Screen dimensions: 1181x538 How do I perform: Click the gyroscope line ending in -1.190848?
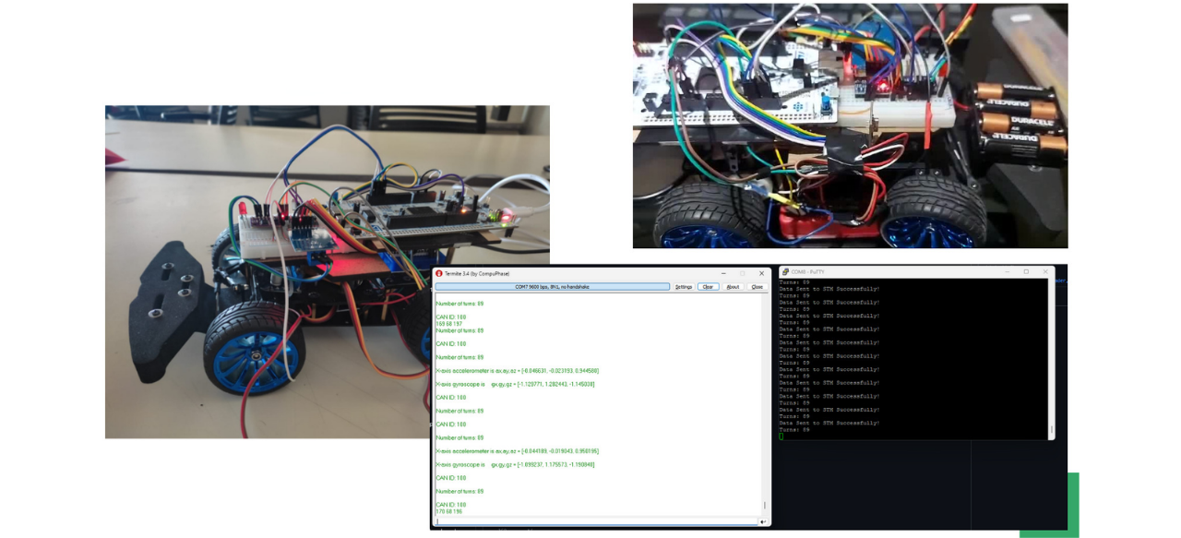515,464
